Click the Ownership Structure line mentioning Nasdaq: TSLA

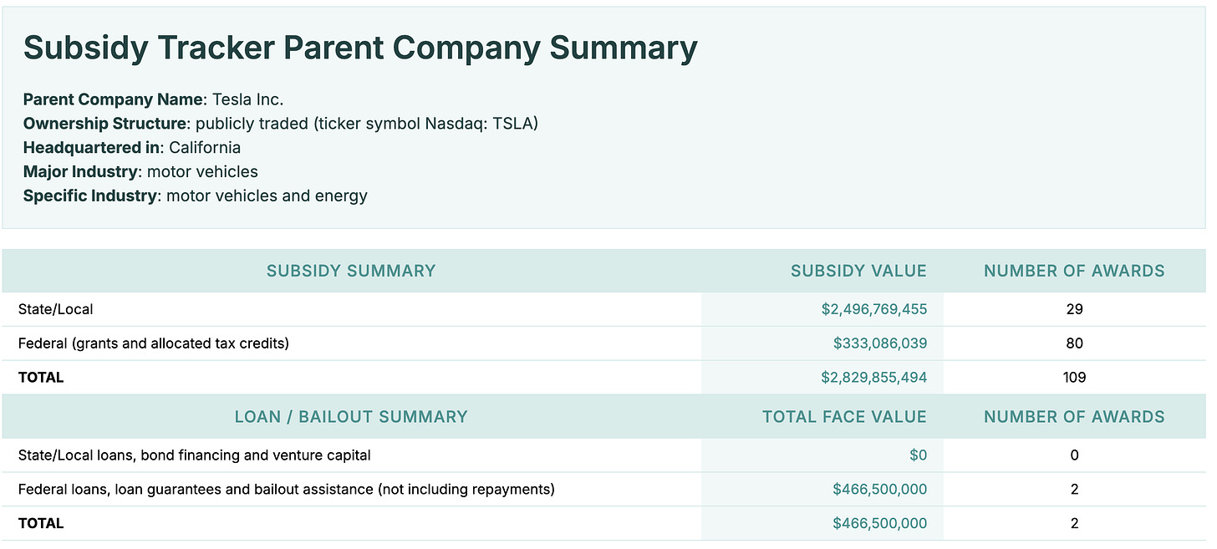[x=281, y=124]
